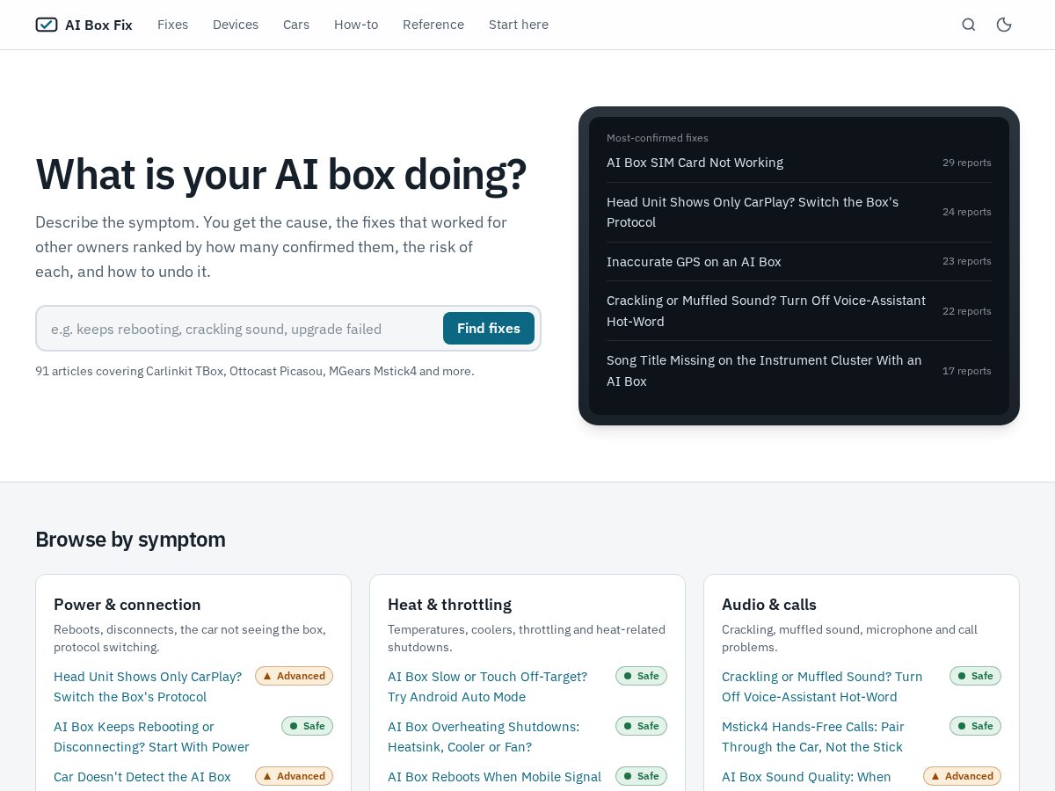The image size is (1055, 791).
Task: Click the Most-confirmed fixes heading
Action: coord(658,138)
